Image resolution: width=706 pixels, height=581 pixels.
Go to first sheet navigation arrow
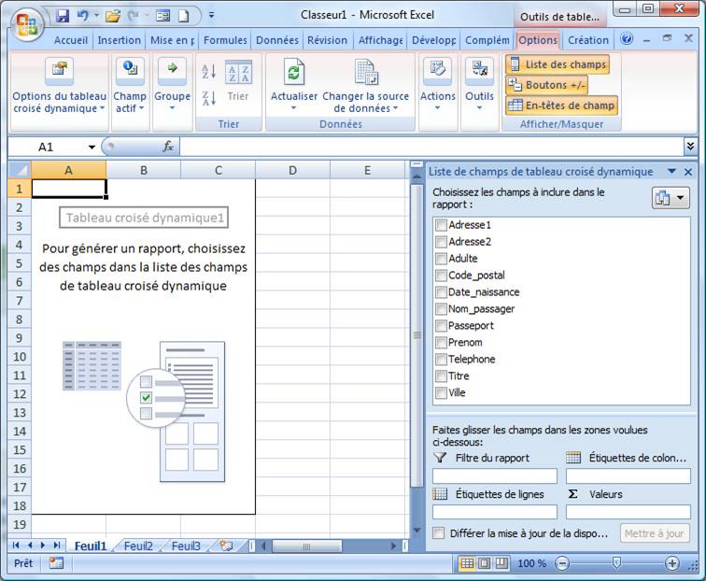16,546
